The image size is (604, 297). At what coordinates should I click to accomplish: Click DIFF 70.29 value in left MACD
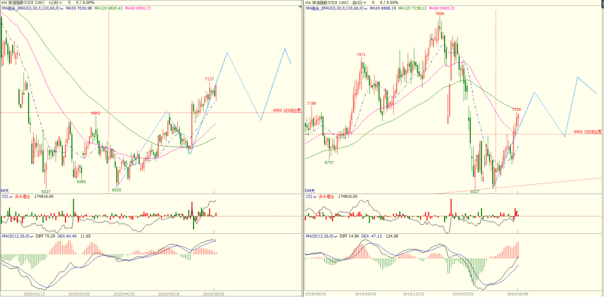pyautogui.click(x=46, y=235)
